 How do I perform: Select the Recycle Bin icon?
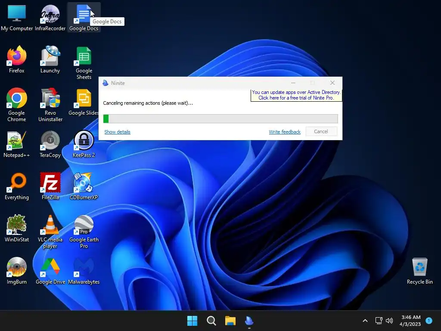(419, 271)
